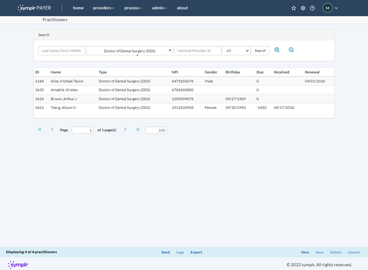Screen dimensions: 368x270
Task: Click birthday 09/30/1990
Action: [235, 108]
